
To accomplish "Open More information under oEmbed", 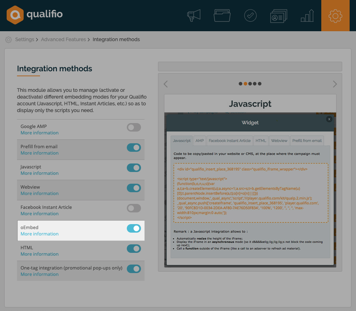I will (x=40, y=234).
